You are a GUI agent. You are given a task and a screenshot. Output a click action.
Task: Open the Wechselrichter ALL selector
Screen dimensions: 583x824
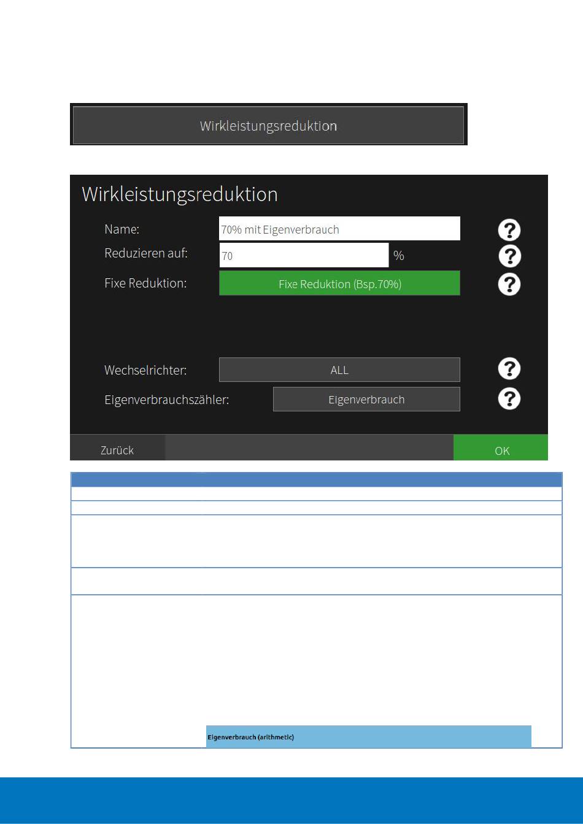point(339,370)
